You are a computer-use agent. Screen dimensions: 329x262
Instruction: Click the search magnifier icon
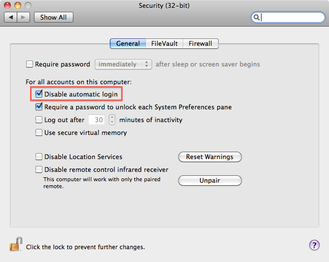256,17
